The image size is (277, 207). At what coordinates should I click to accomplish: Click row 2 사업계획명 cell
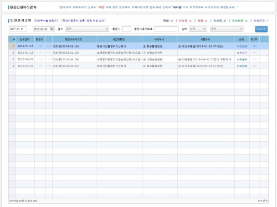[119, 53]
